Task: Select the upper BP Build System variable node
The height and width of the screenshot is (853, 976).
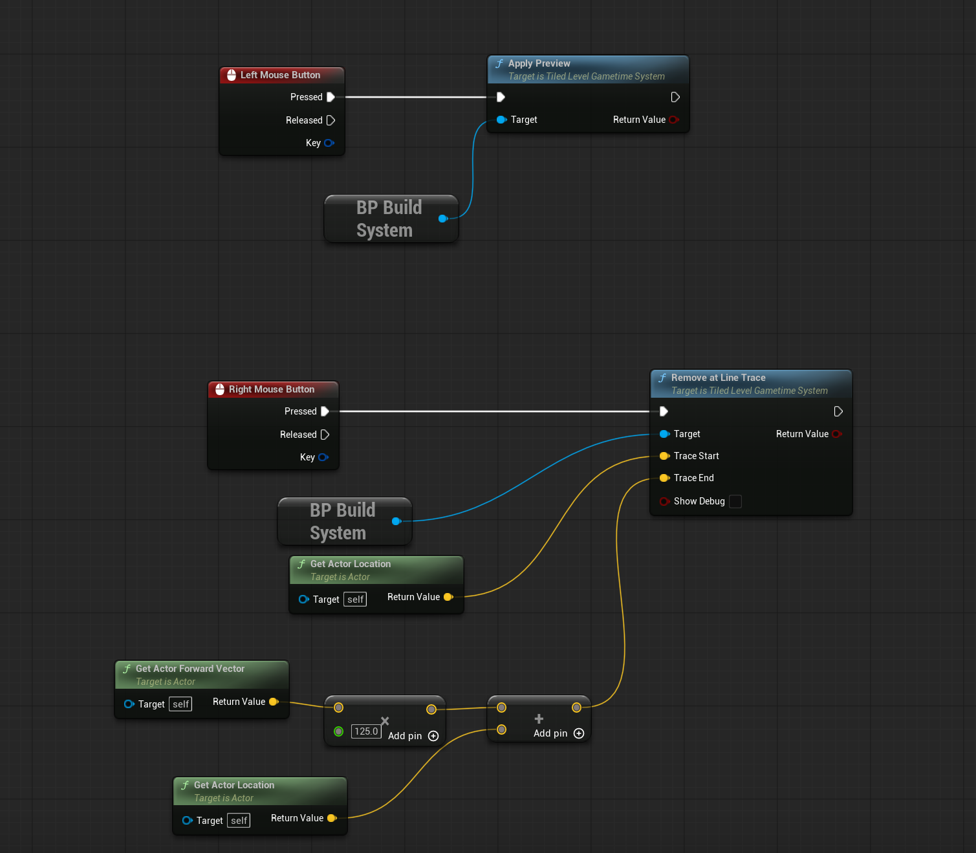Action: coord(389,219)
